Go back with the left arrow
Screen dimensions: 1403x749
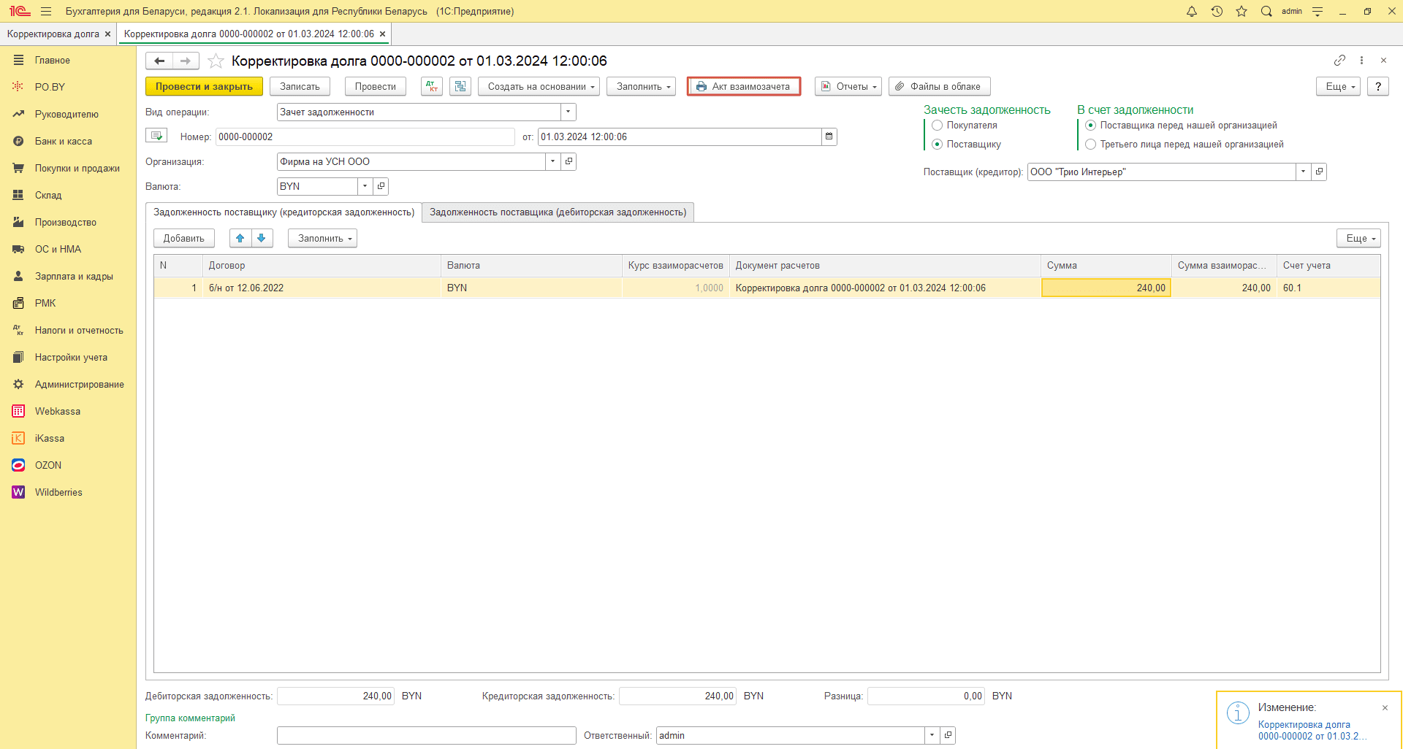pos(159,61)
